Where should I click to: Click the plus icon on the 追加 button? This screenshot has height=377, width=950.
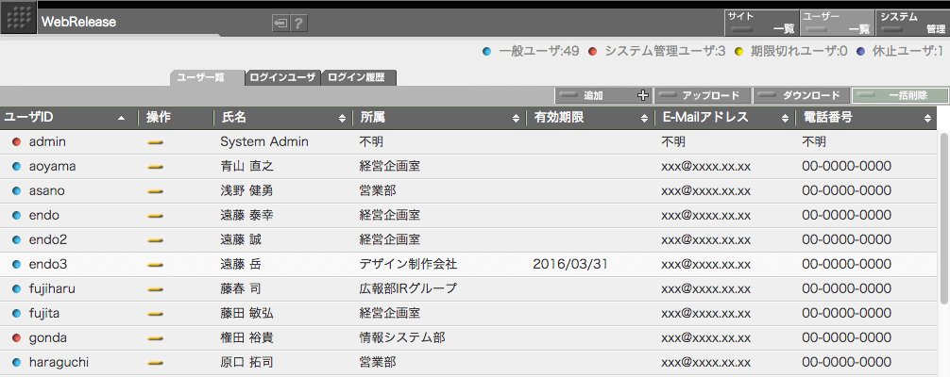643,95
